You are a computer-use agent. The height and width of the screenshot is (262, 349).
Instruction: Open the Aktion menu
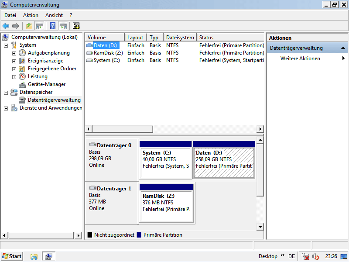point(31,15)
